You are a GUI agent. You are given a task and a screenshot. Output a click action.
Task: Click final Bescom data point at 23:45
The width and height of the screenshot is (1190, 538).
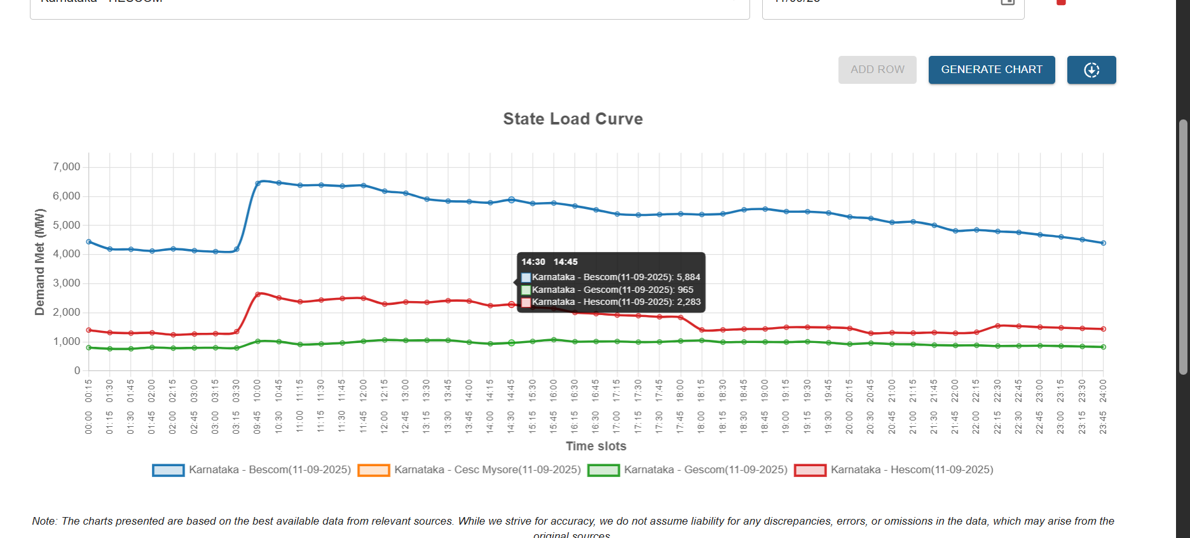tap(1103, 243)
